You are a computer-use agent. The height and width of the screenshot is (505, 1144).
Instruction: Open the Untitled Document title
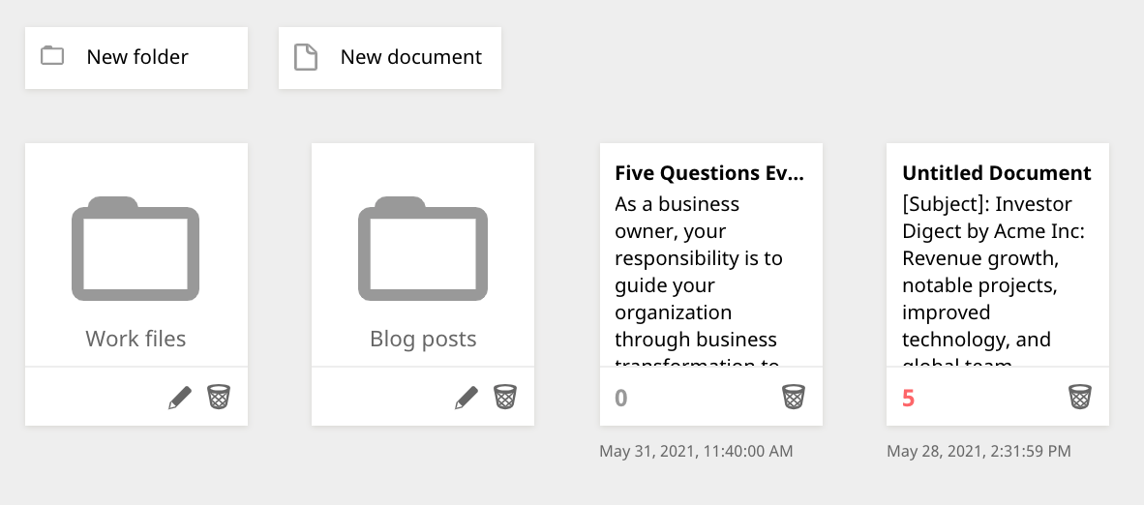(x=996, y=173)
